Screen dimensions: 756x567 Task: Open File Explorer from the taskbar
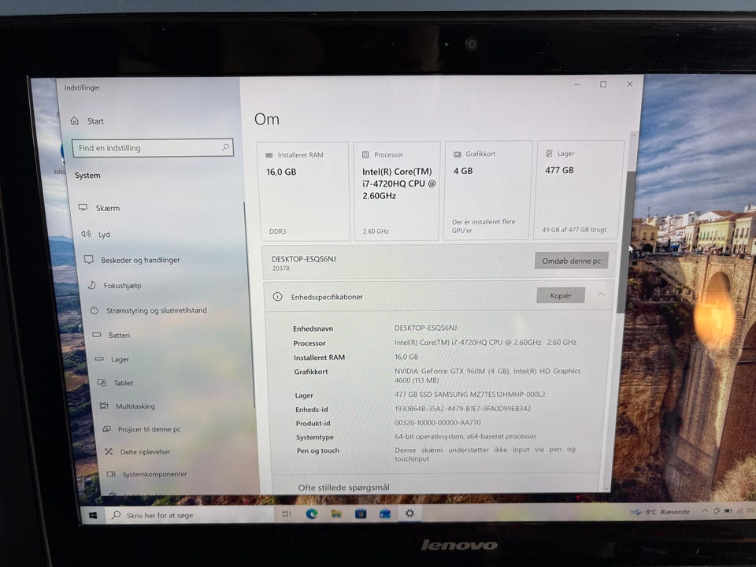tap(336, 514)
